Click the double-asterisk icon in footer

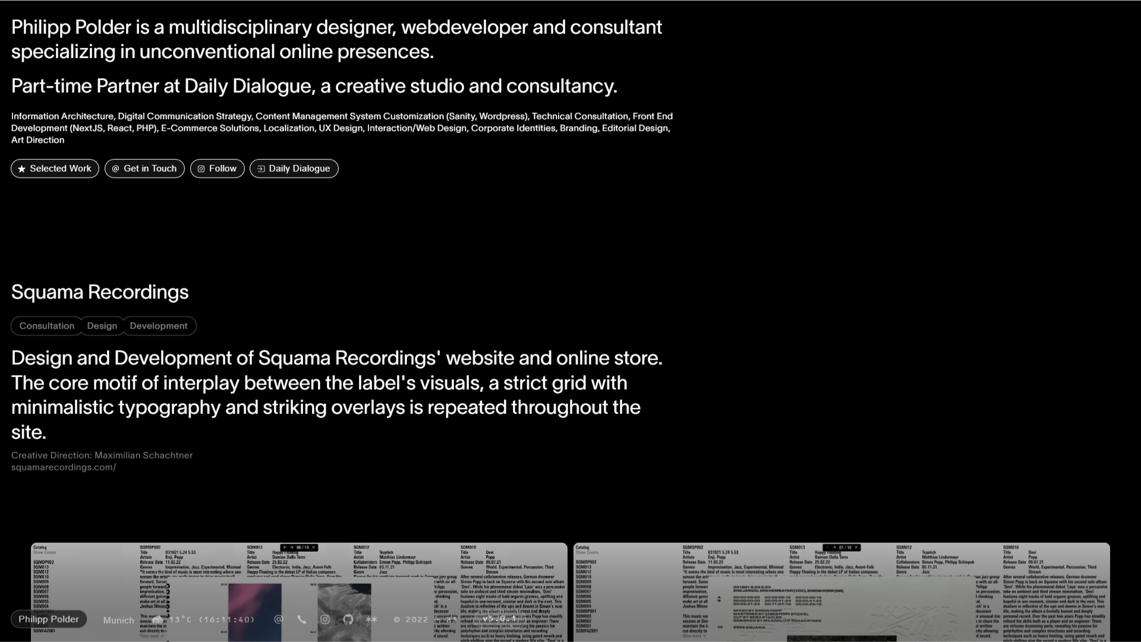tap(371, 619)
